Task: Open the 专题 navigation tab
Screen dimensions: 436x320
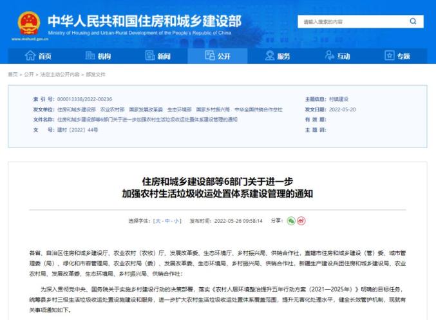Action: 397,56
